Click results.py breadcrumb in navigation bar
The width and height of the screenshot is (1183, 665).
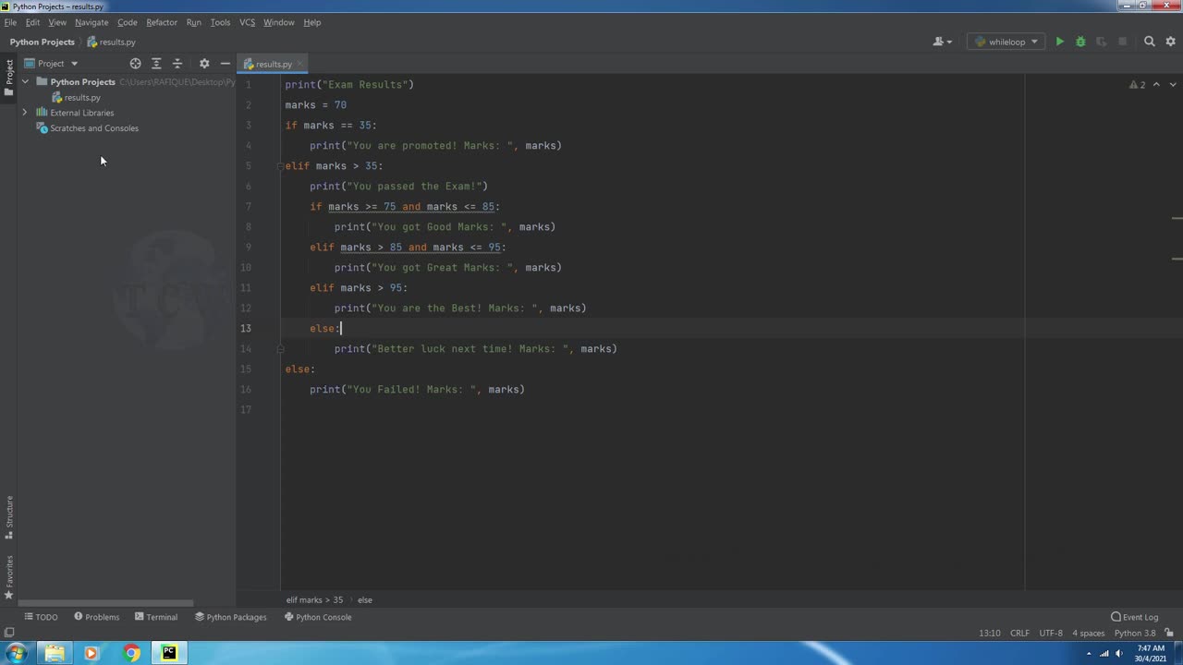pyautogui.click(x=111, y=42)
